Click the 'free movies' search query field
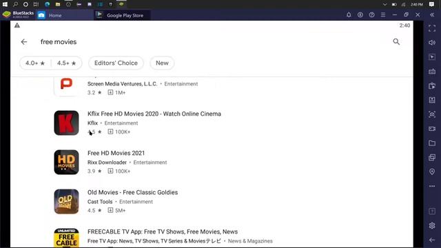The width and height of the screenshot is (441, 248). tap(59, 42)
